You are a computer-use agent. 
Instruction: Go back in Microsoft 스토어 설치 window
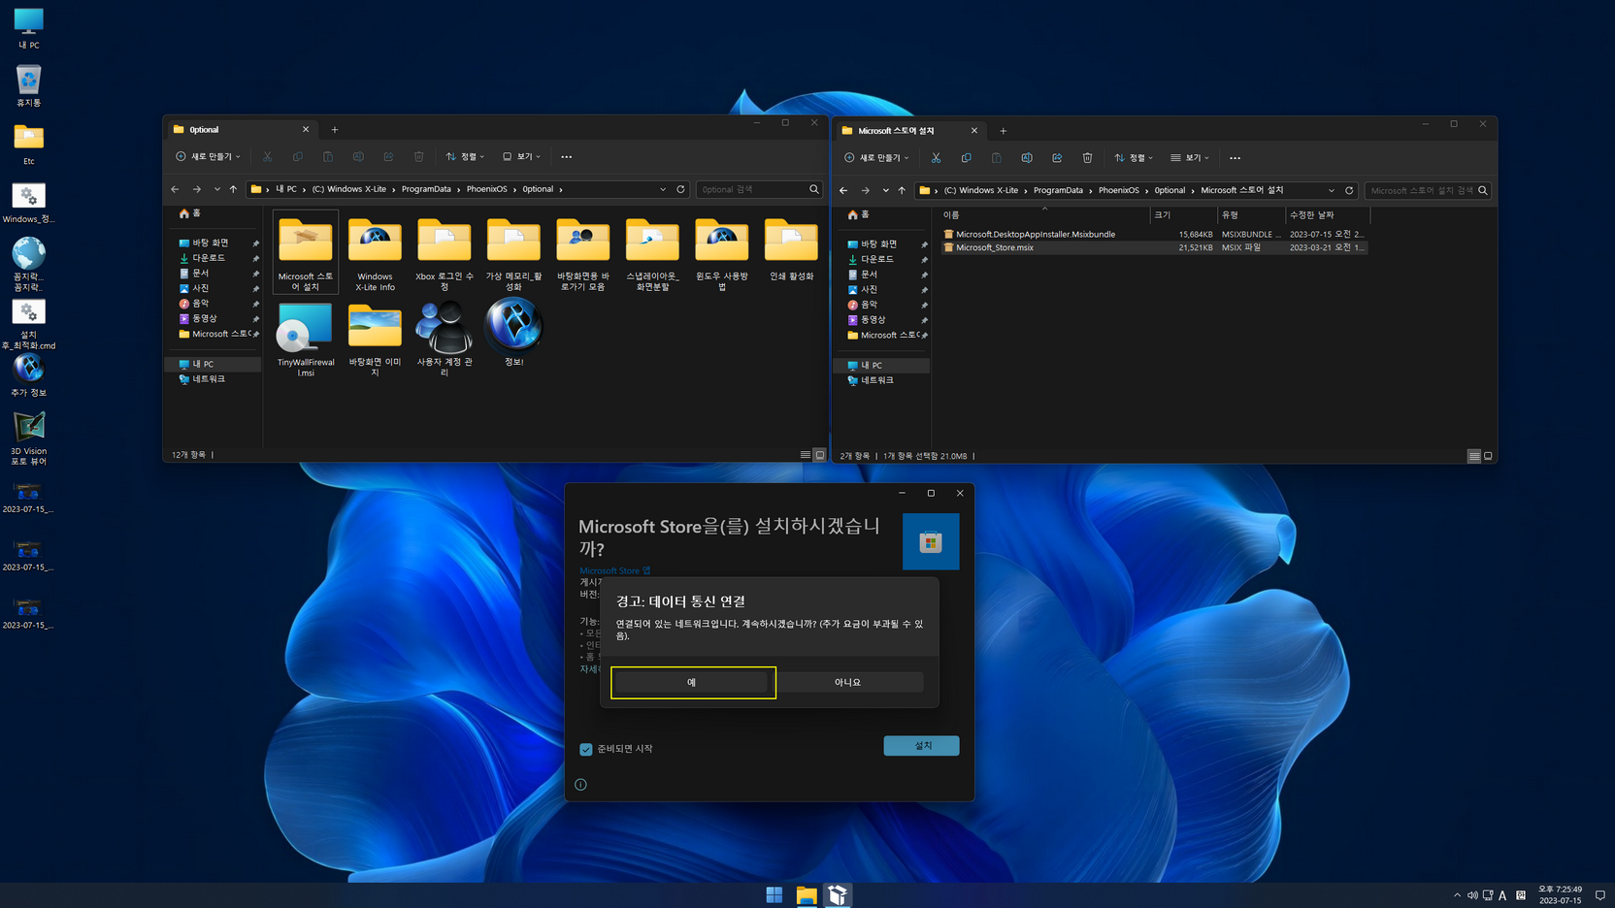[843, 190]
